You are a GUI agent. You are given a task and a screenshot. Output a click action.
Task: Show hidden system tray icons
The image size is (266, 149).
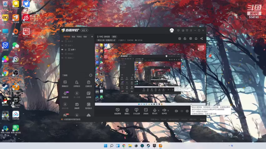229,146
